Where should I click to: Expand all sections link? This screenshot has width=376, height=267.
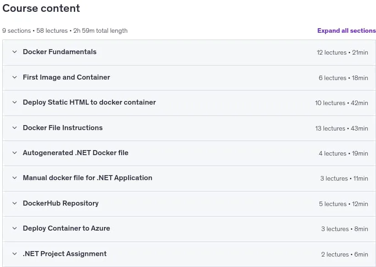point(346,30)
